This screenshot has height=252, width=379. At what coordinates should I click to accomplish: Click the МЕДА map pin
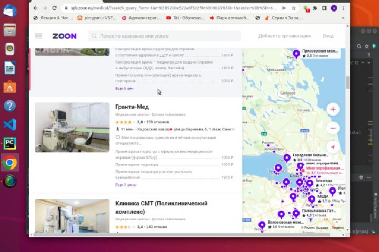(x=312, y=199)
